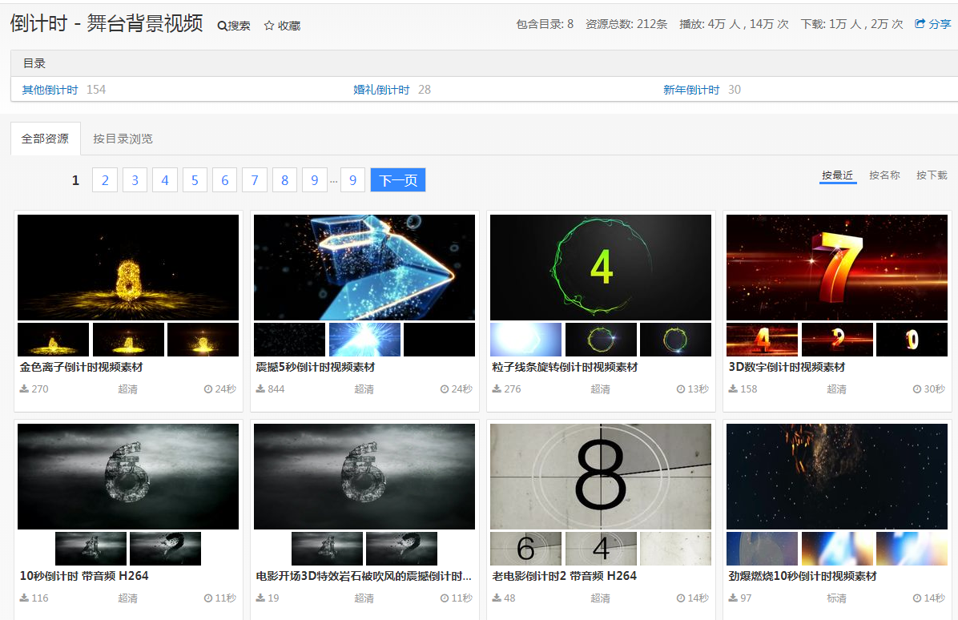Click clock icon on 老电影倒计时2 card
Viewport: 958px width, 620px height.
coord(681,598)
